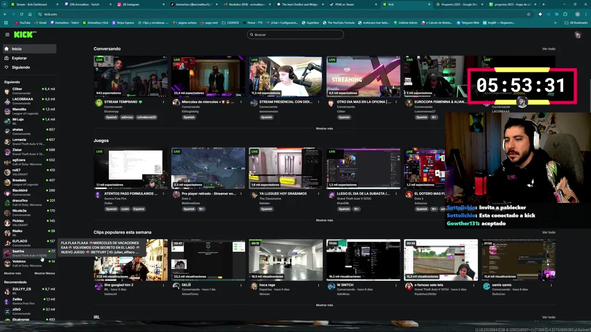Click davooxeneize streamer avatar
This screenshot has width=591, height=332.
[253, 103]
